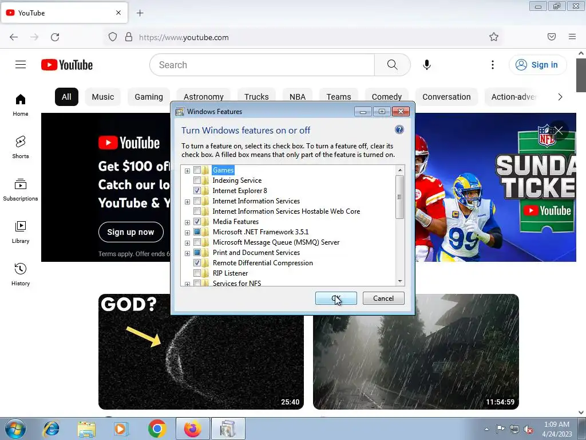Open the Firefox application menu
Viewport: 586px width, 440px height.
click(x=572, y=37)
